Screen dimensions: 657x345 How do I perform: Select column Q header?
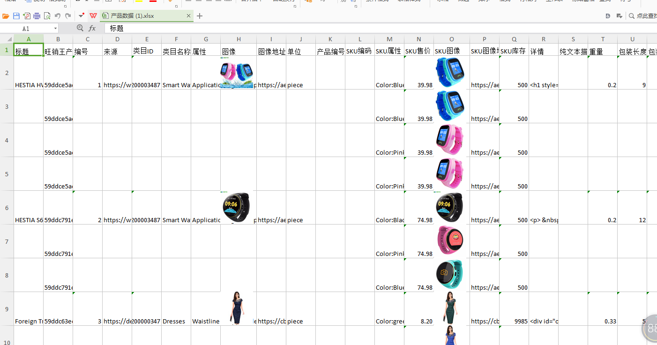[x=514, y=39]
